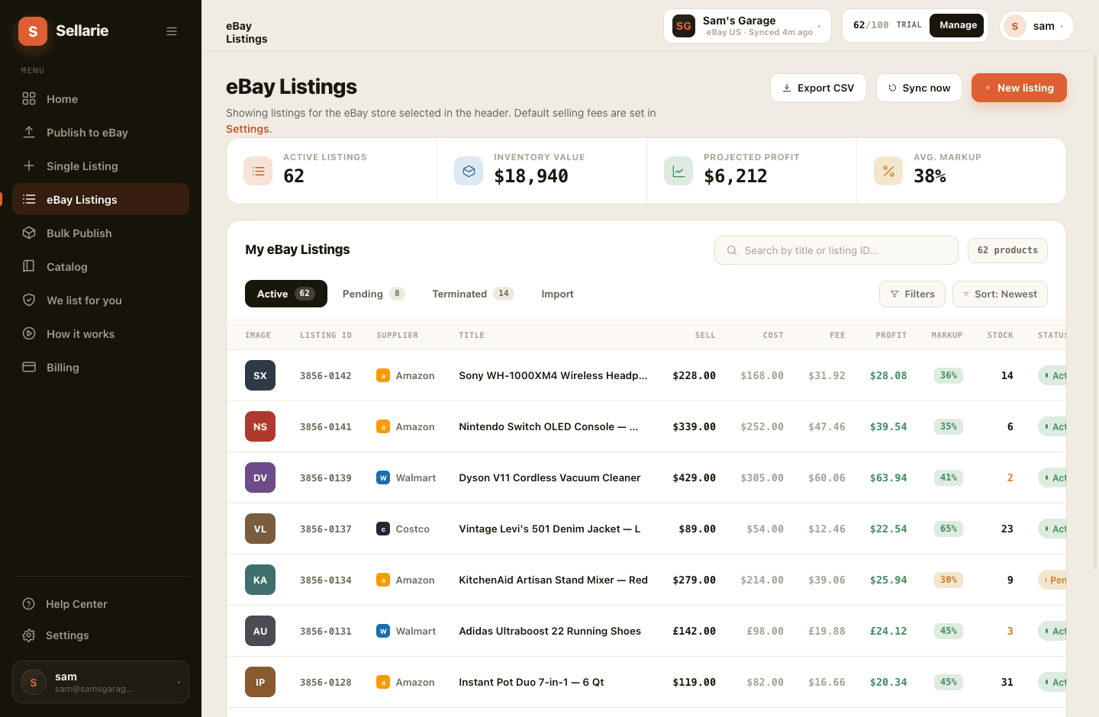Click the We list for you shield icon
The image size is (1099, 717).
click(x=29, y=301)
